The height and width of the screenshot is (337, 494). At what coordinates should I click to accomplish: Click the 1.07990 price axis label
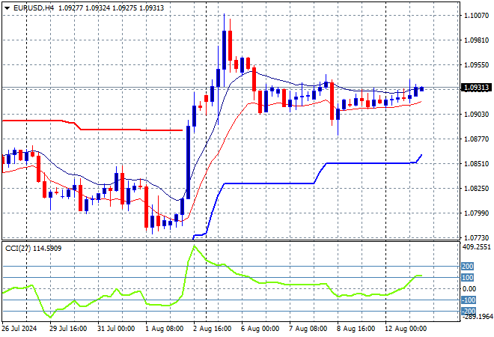pos(477,213)
